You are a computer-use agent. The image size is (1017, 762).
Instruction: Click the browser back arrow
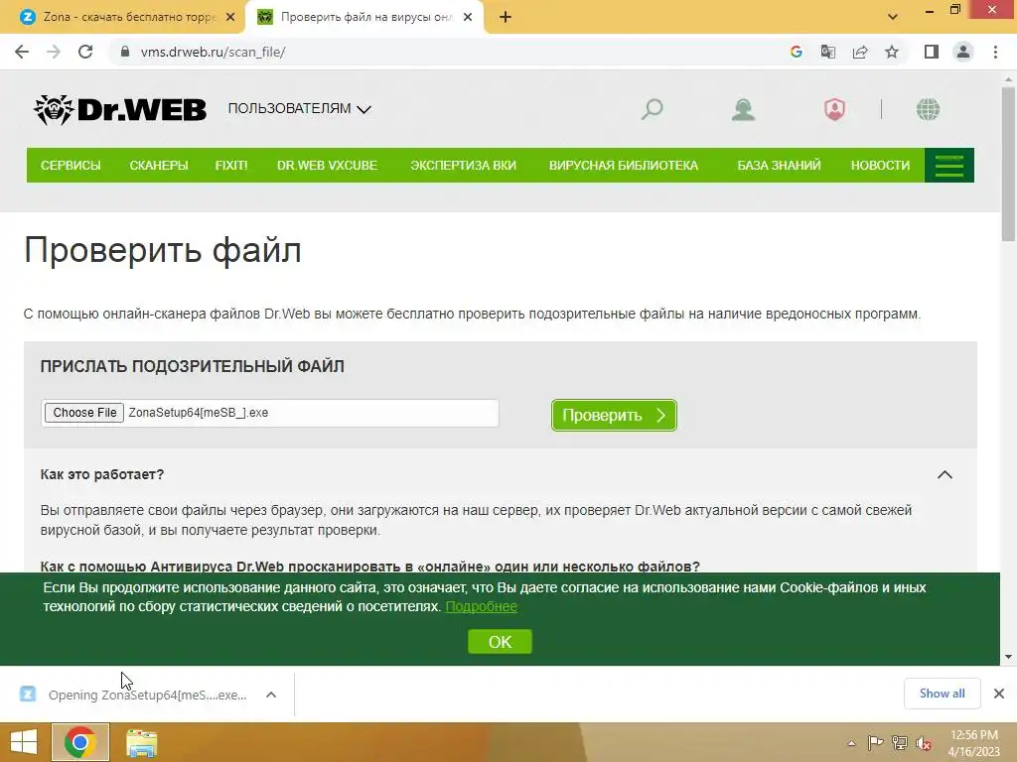[x=22, y=52]
